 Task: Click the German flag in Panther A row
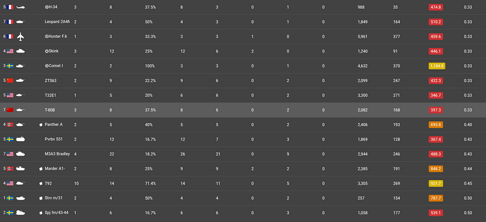pos(10,125)
